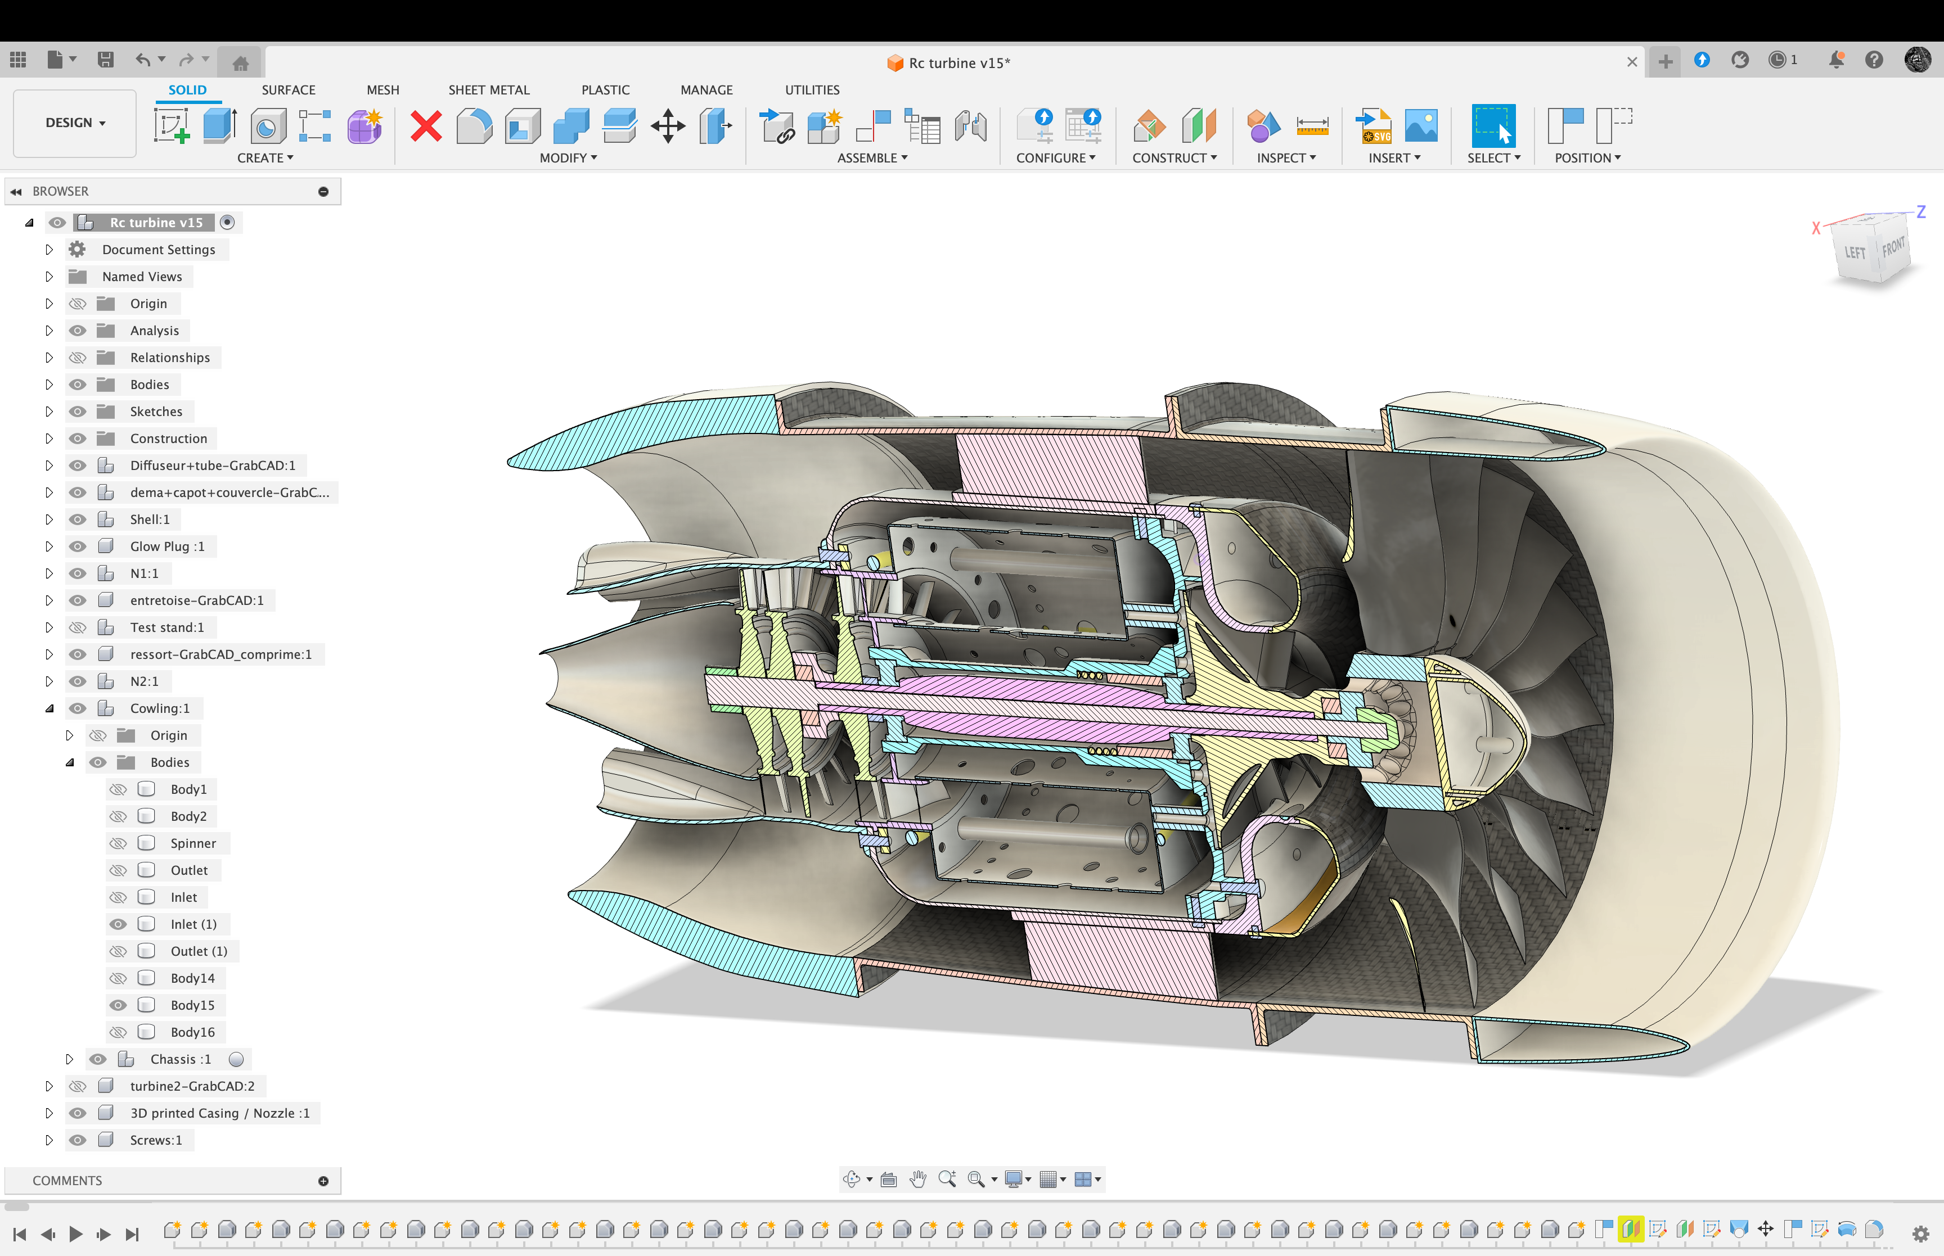Image resolution: width=1944 pixels, height=1256 pixels.
Task: Activate the window Select tool
Action: click(x=1493, y=125)
